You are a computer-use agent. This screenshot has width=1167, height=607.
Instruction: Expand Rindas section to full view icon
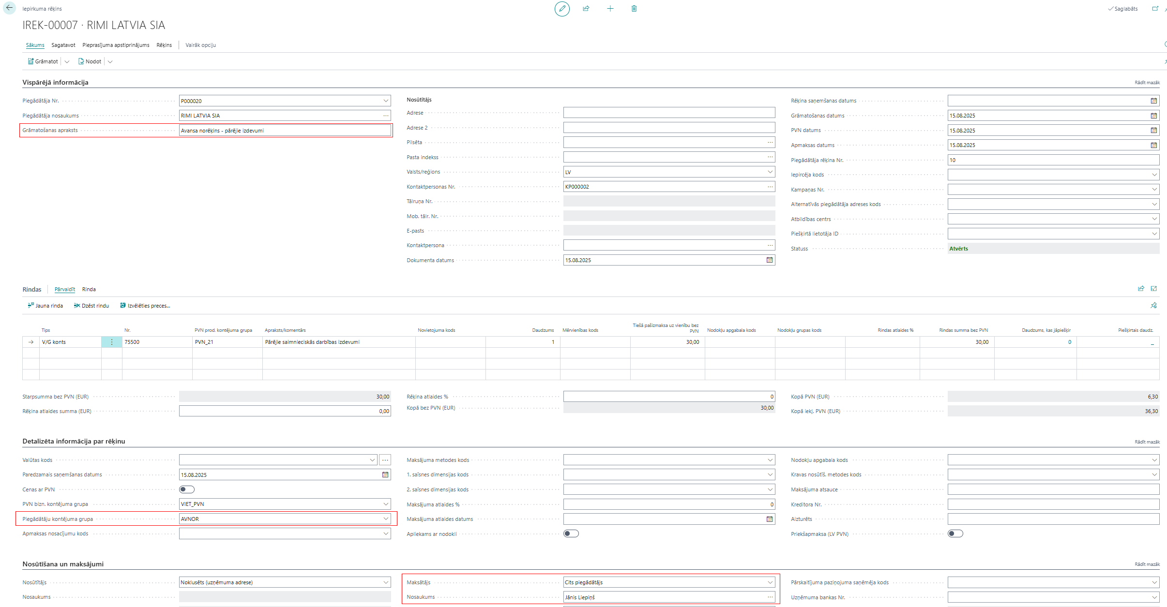point(1154,289)
